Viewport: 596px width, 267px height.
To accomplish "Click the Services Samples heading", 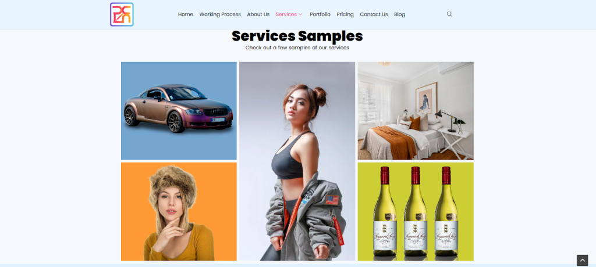I will point(297,36).
